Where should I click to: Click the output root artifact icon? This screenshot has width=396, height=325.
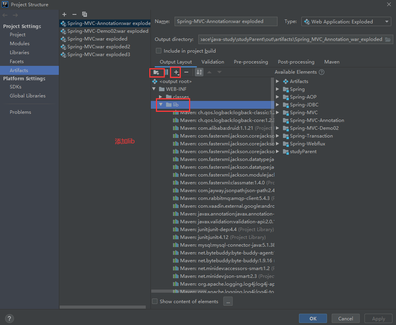click(155, 81)
